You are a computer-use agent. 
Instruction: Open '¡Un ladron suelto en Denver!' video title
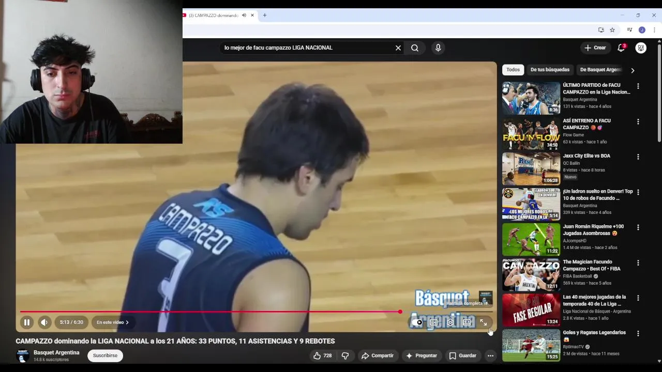pos(598,195)
